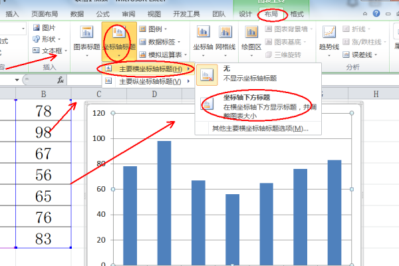Select 图表背景墙 chart wall option

coord(289,29)
